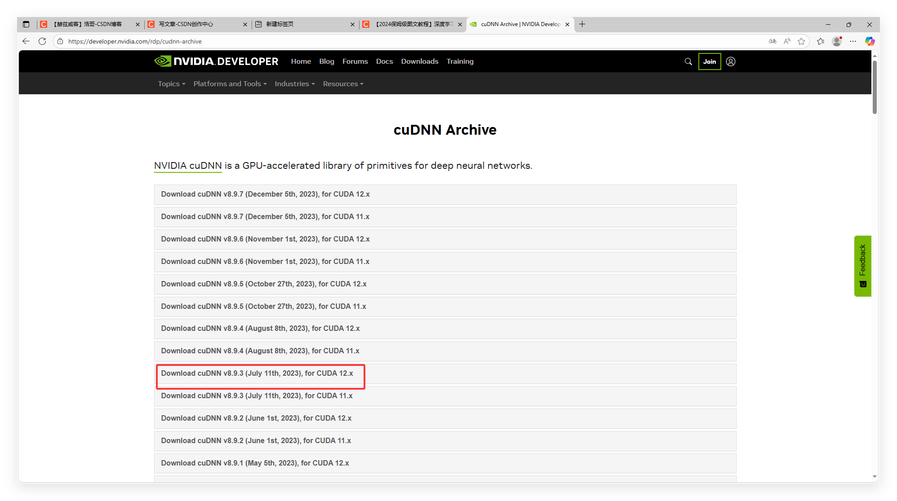Open the site search magnifier icon
Screen dimensions: 897x501
pyautogui.click(x=688, y=62)
